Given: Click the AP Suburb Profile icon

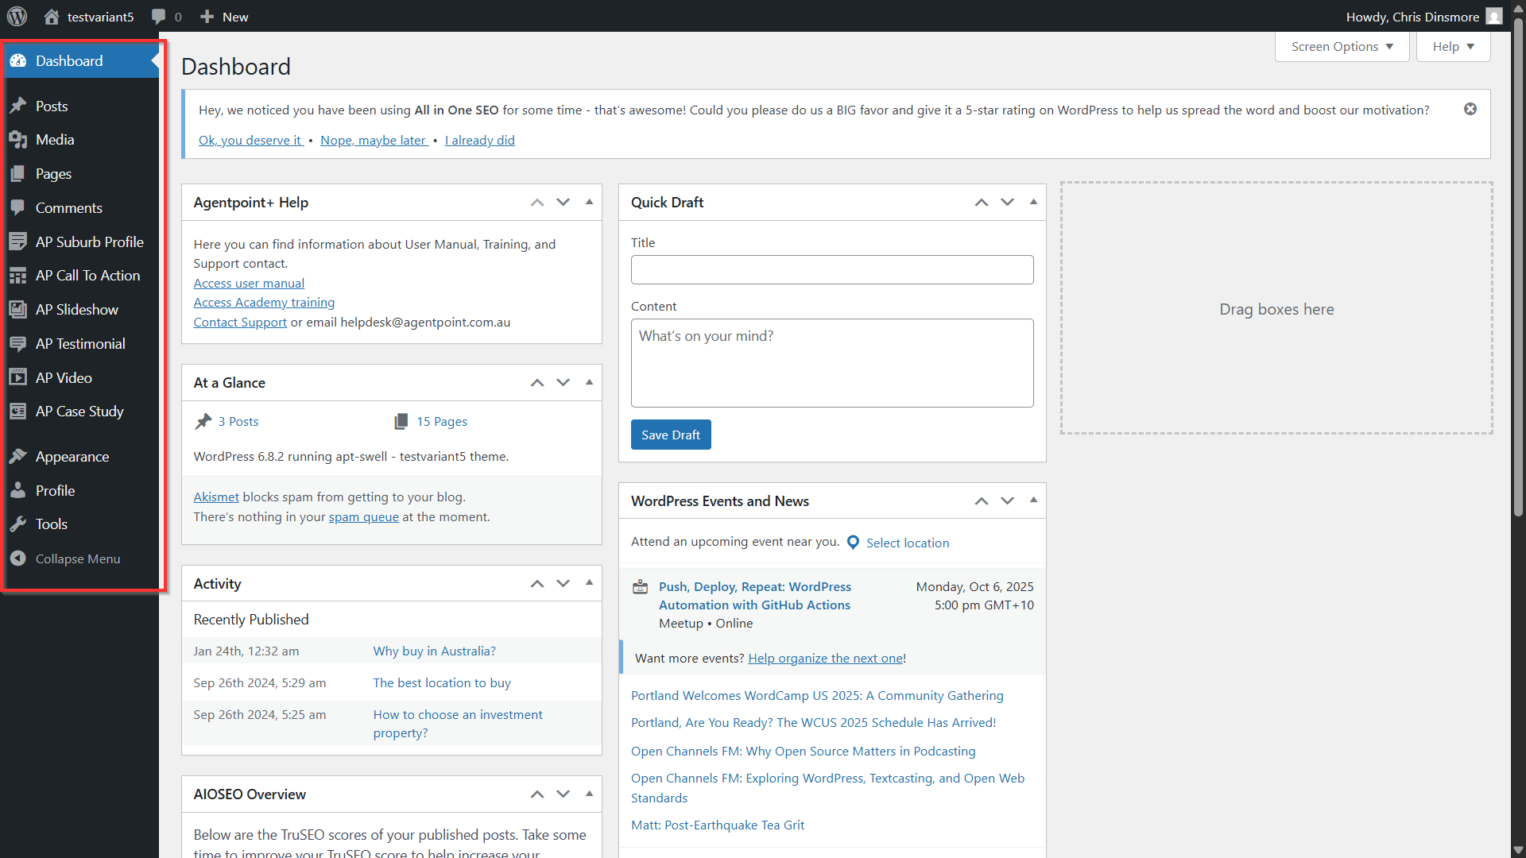Looking at the screenshot, I should coord(18,242).
